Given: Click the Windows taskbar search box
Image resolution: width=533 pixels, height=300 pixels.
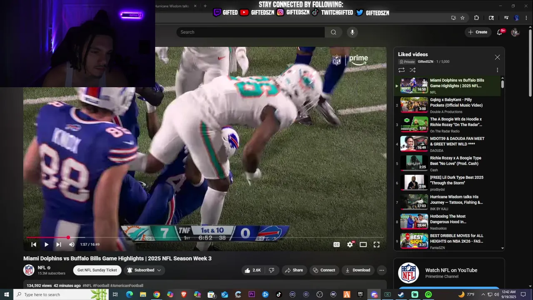Looking at the screenshot, I should pyautogui.click(x=60, y=295).
